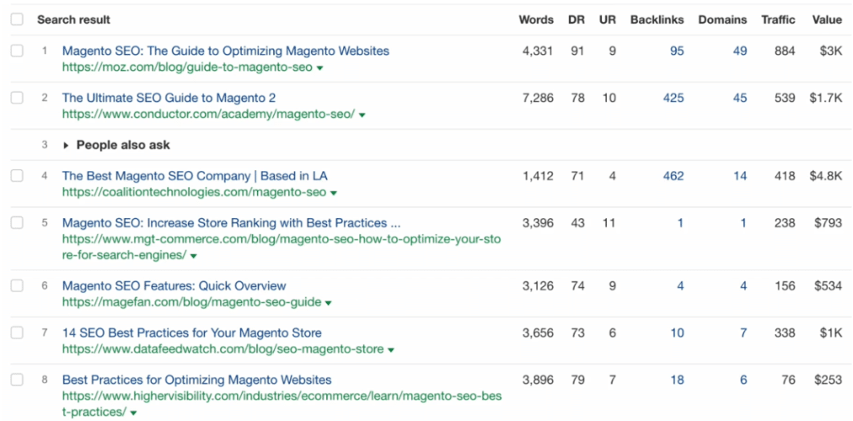Click the 4,331 words value
Image resolution: width=853 pixels, height=421 pixels.
538,51
